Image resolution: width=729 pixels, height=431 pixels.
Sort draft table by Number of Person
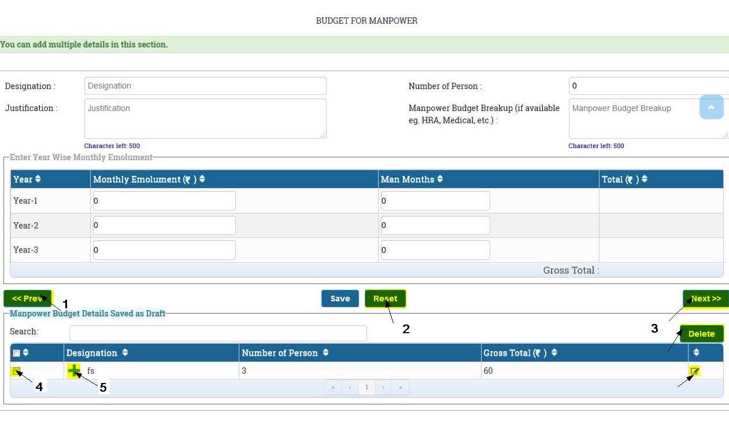coord(325,353)
